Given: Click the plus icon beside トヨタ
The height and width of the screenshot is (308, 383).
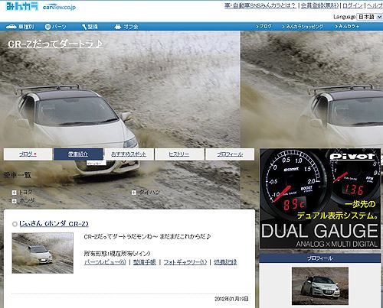Looking at the screenshot, I should point(15,193).
